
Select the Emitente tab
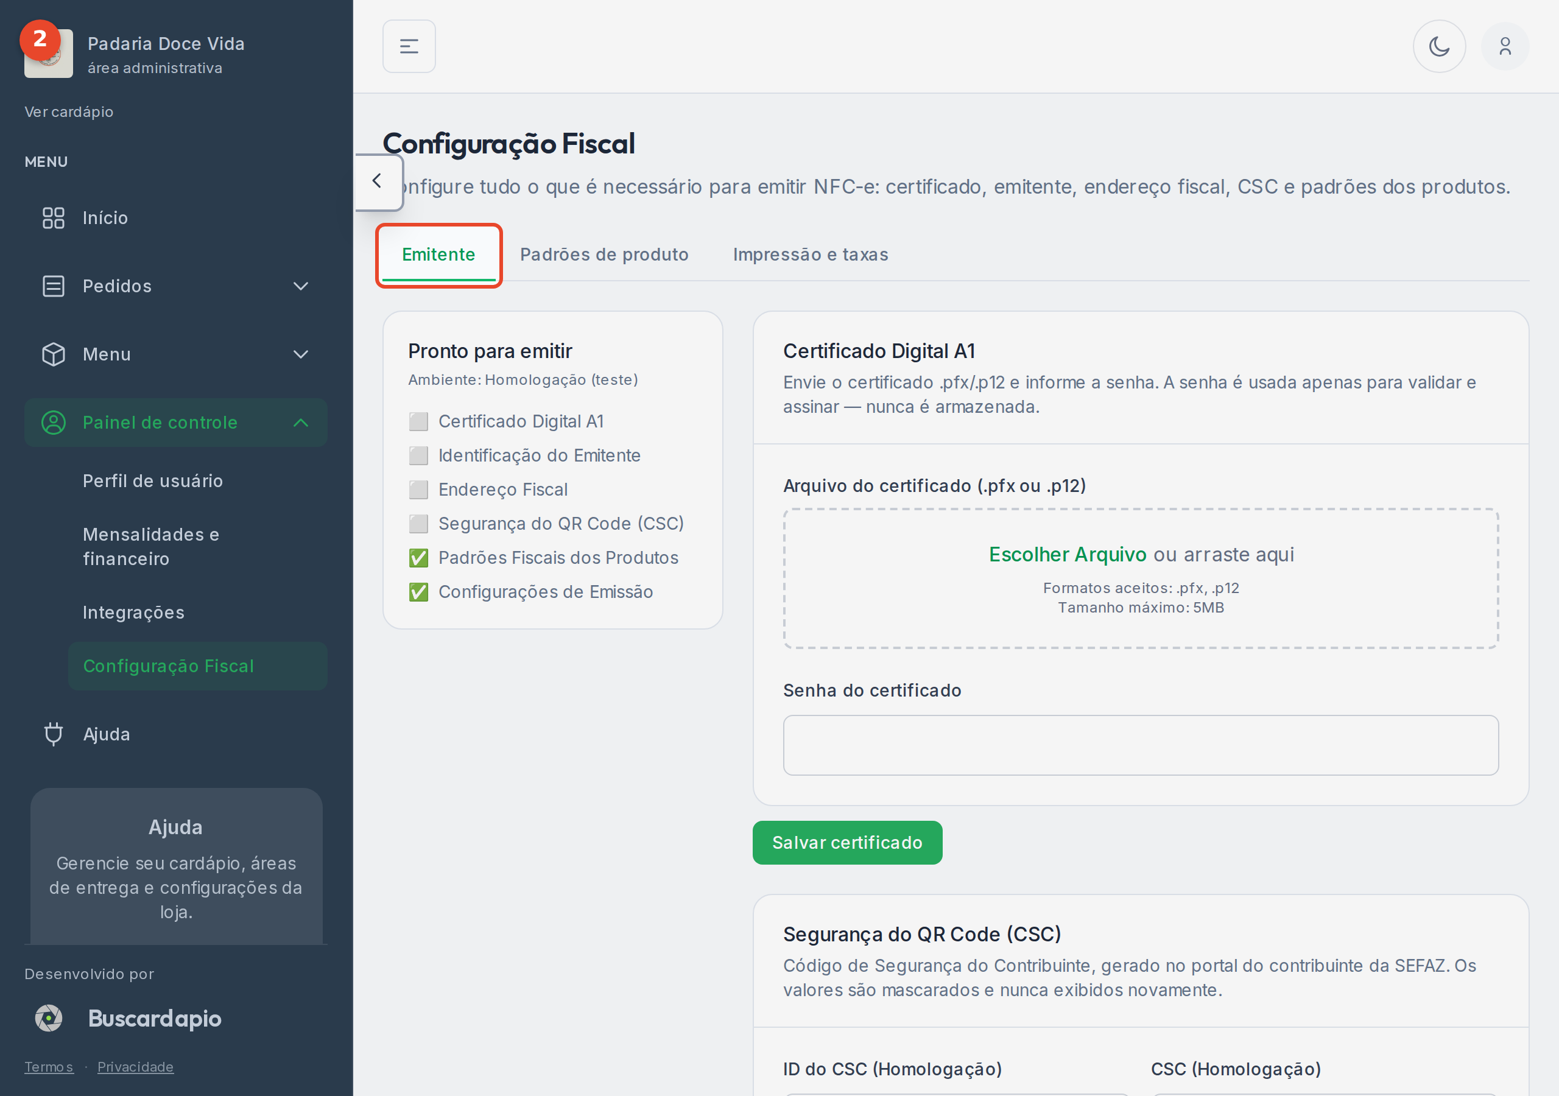tap(438, 255)
